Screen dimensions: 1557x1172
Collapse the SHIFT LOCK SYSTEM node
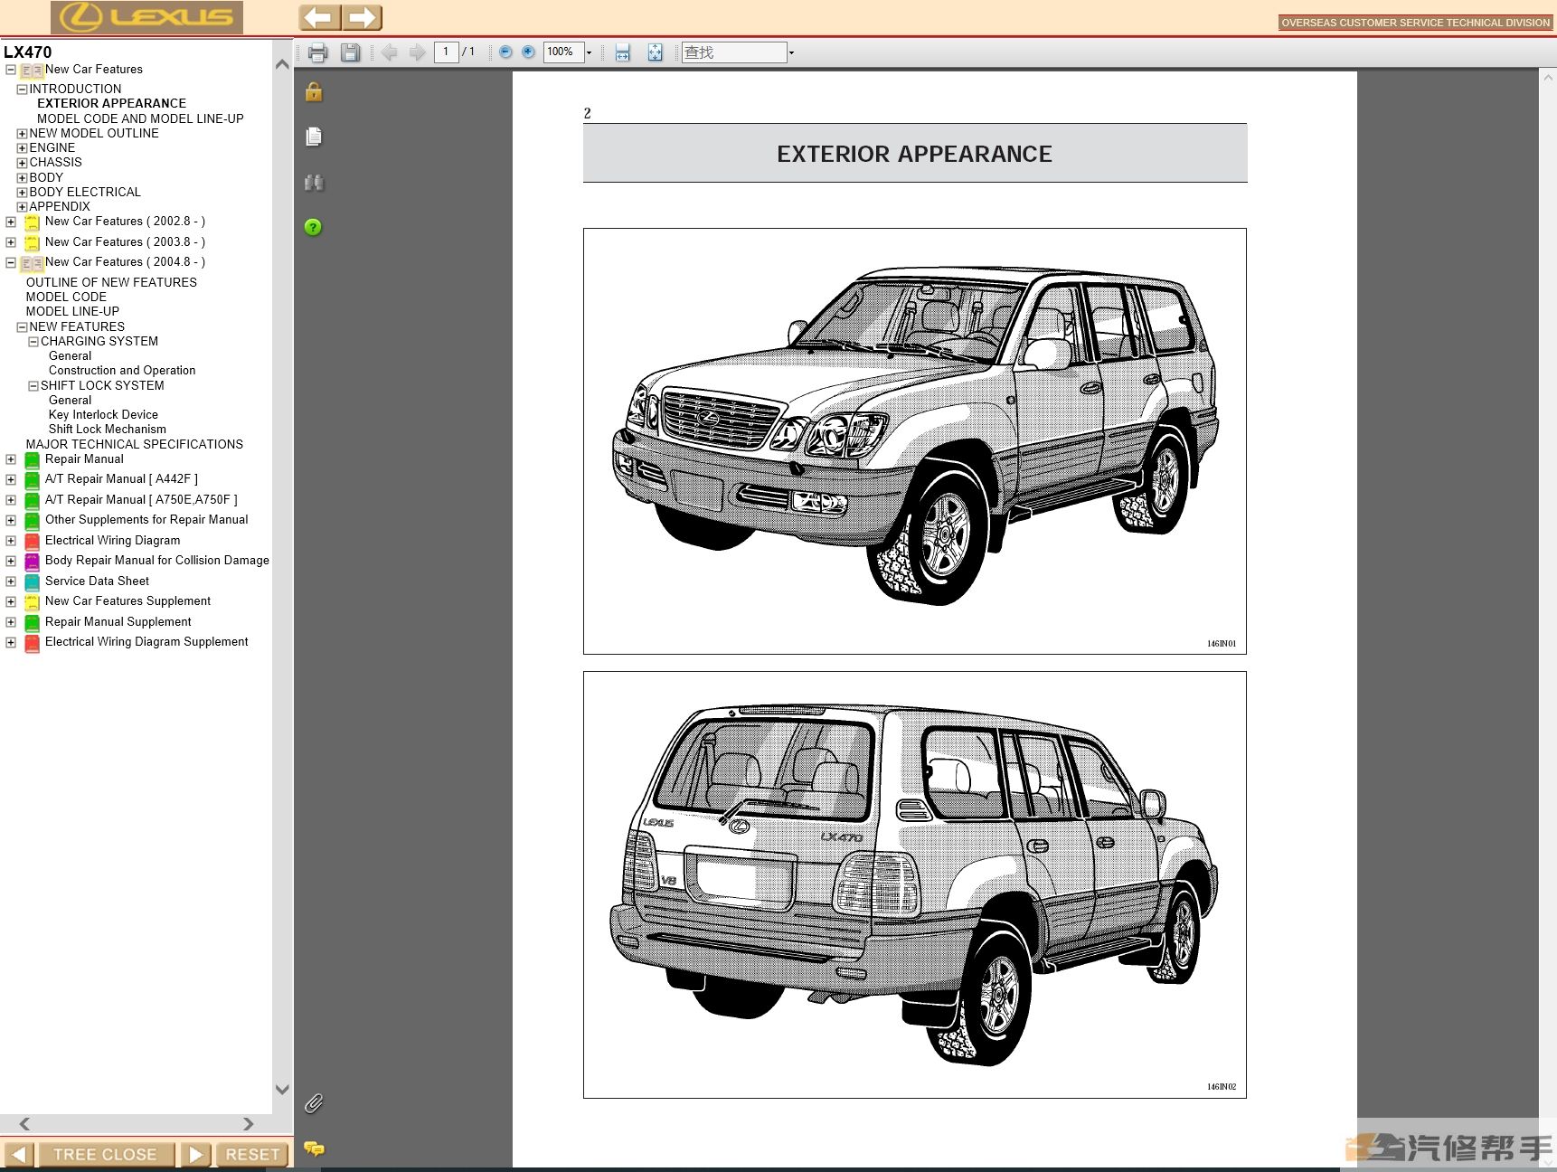(33, 386)
